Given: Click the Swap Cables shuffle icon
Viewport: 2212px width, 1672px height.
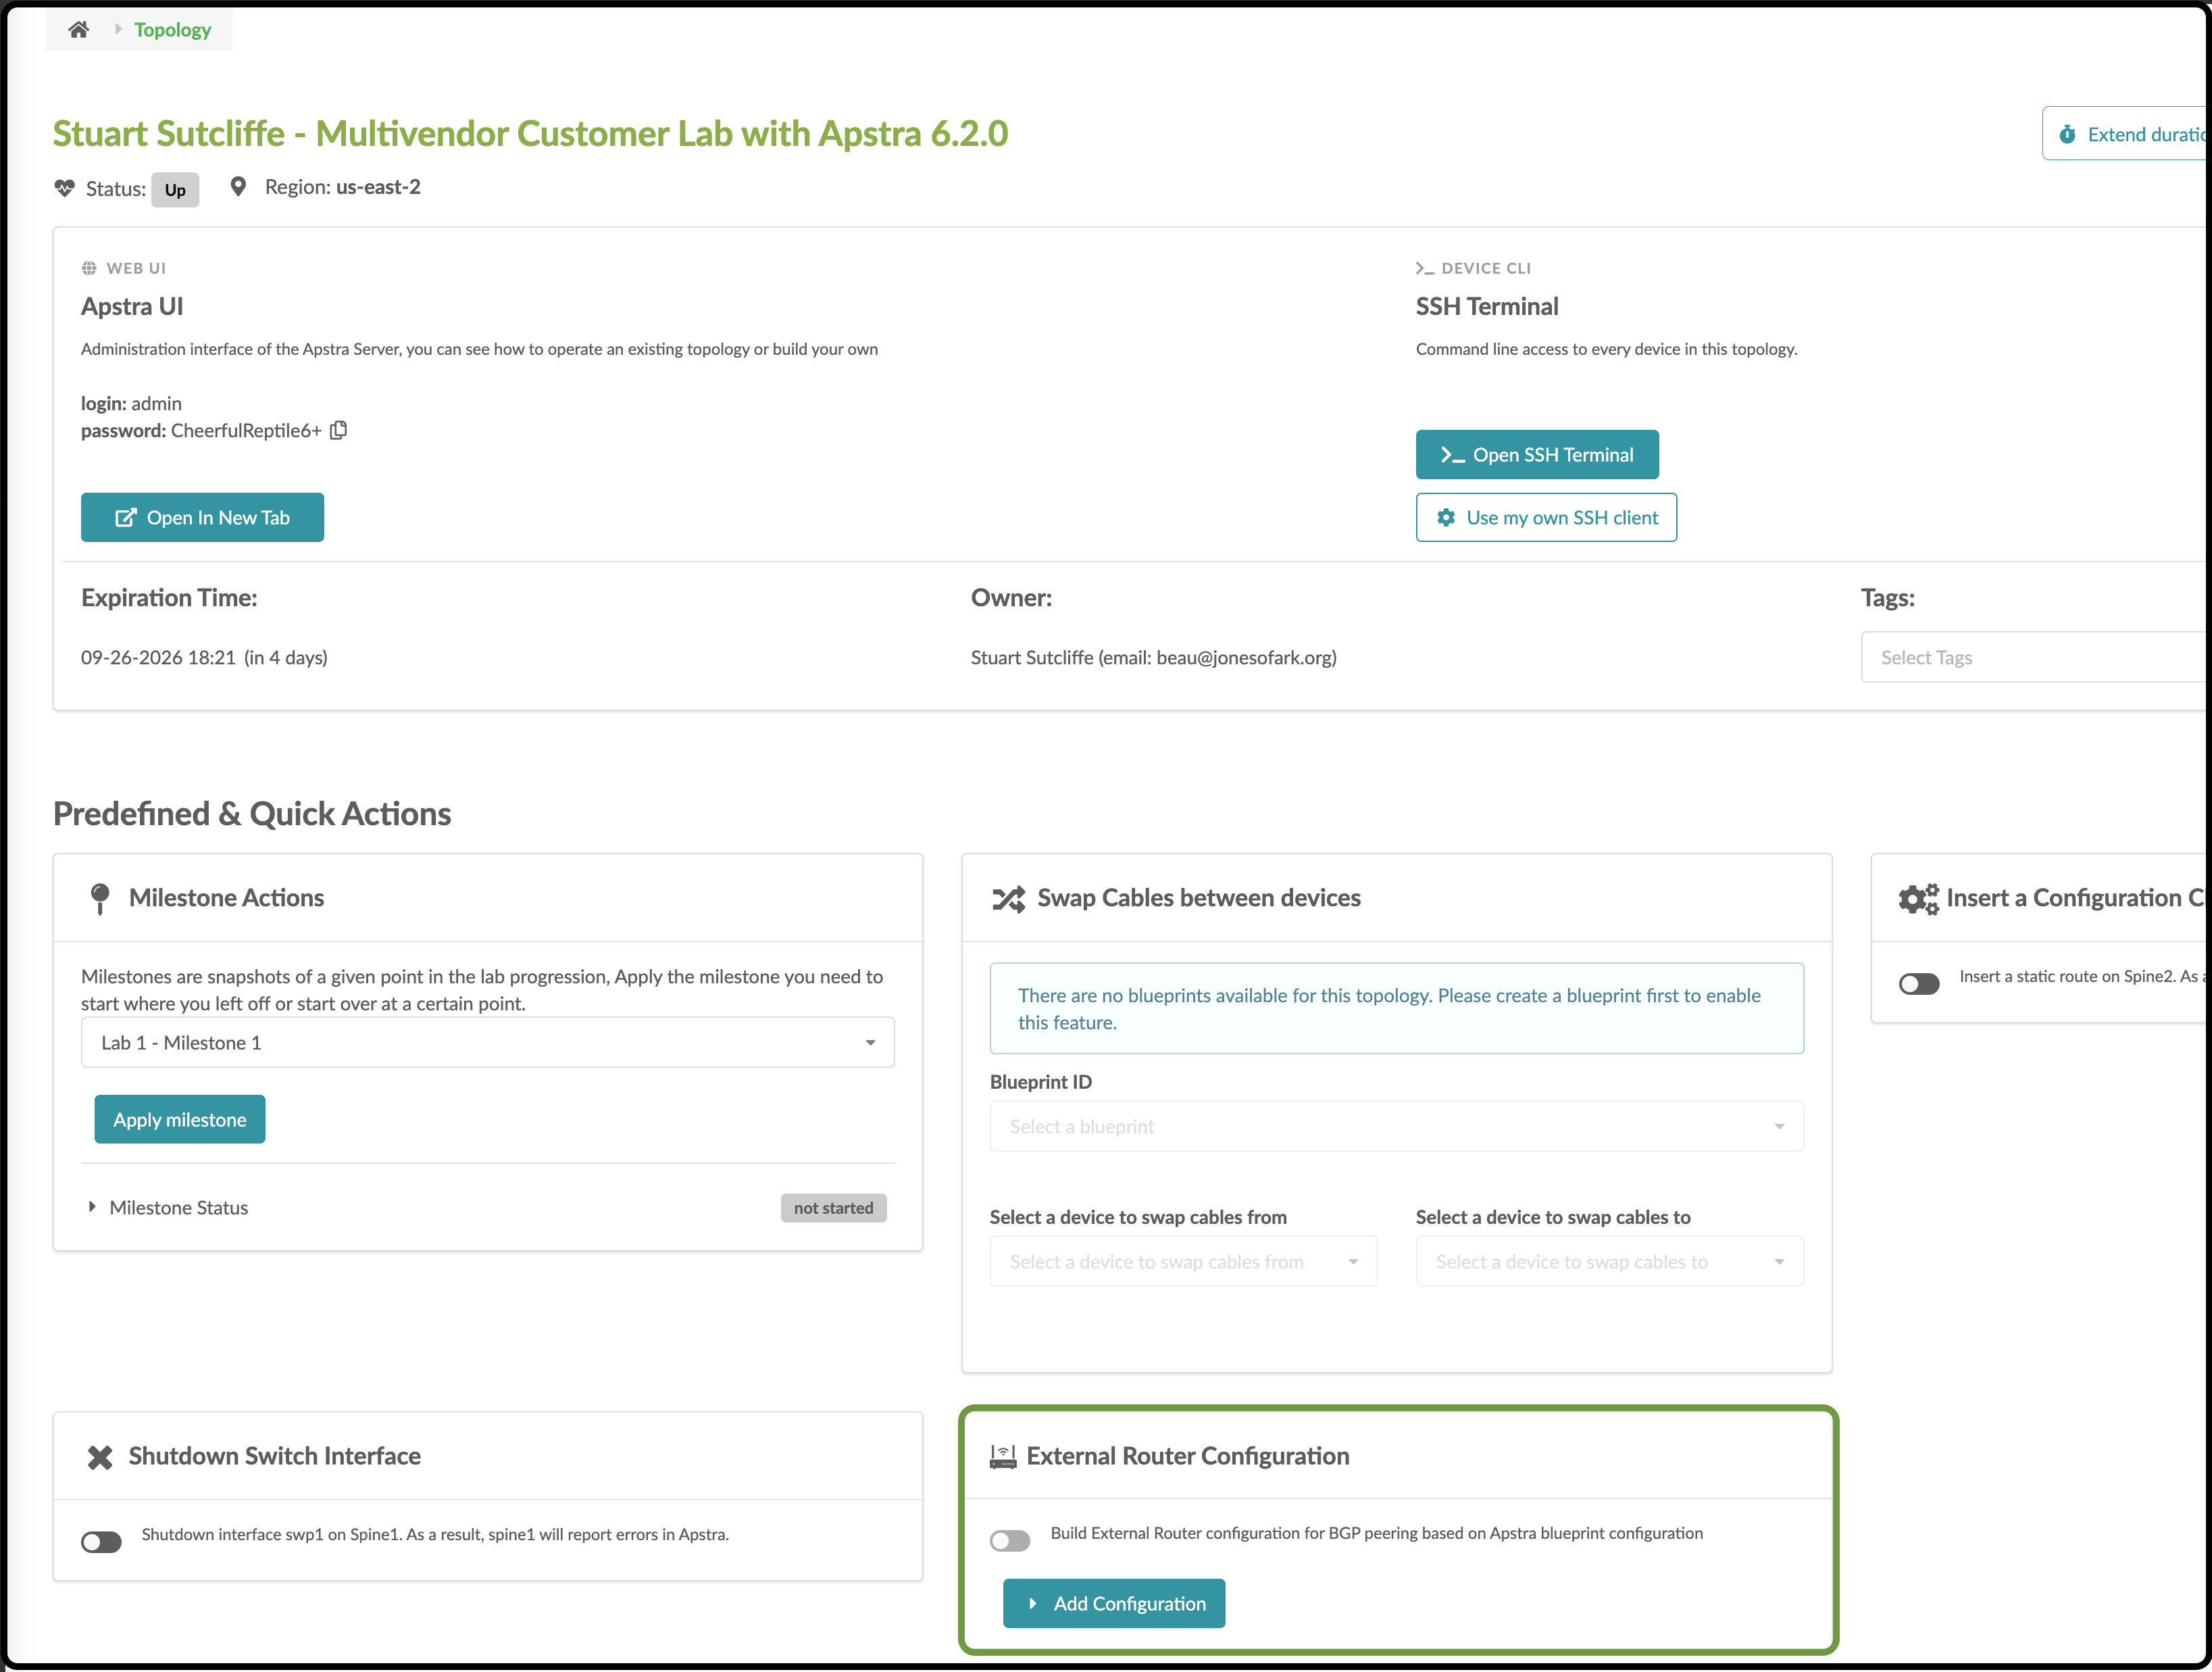Looking at the screenshot, I should [x=1008, y=899].
